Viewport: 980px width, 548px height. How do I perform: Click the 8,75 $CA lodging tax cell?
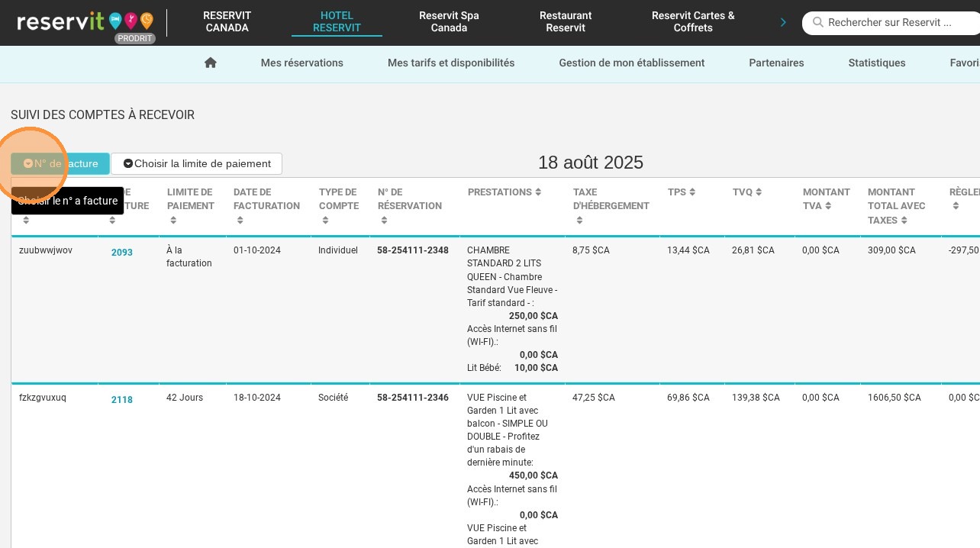click(592, 250)
